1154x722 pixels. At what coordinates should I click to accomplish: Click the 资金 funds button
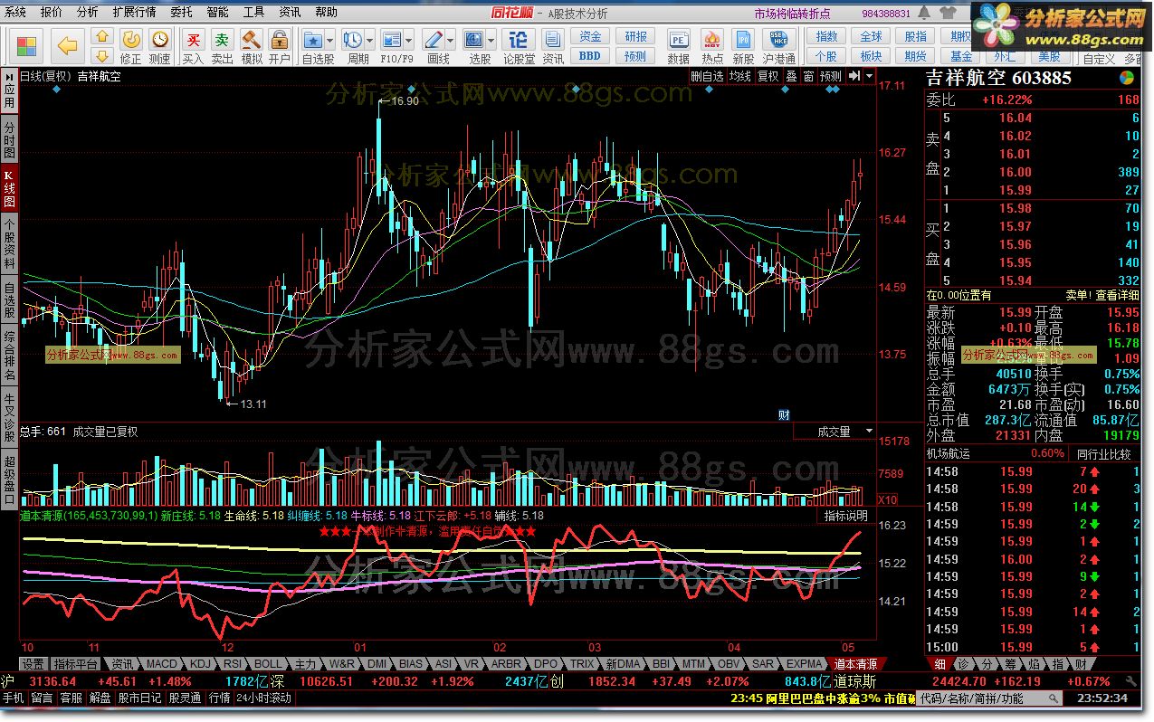[x=590, y=37]
